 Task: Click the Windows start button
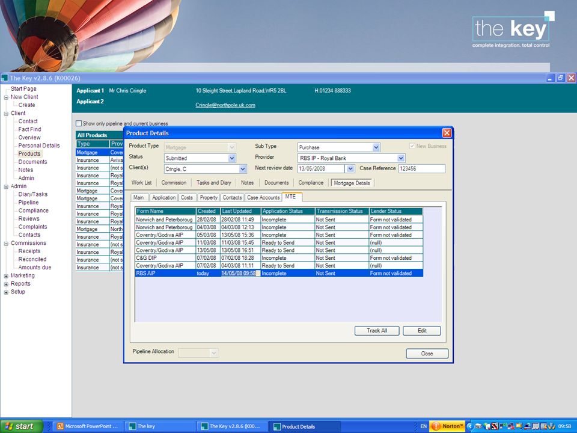tap(20, 426)
